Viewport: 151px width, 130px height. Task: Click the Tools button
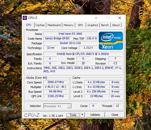click(73, 115)
